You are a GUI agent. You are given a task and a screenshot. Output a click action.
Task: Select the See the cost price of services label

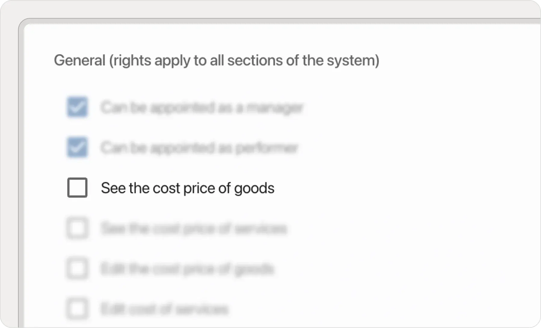pos(194,228)
